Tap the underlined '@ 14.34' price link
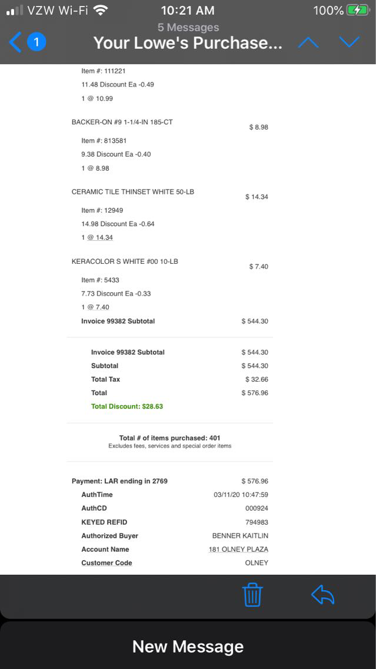Image resolution: width=376 pixels, height=669 pixels. click(99, 237)
